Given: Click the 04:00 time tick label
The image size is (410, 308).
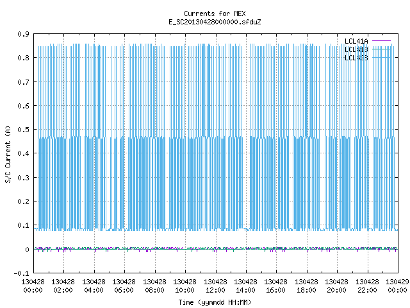Looking at the screenshot, I should coord(94,290).
